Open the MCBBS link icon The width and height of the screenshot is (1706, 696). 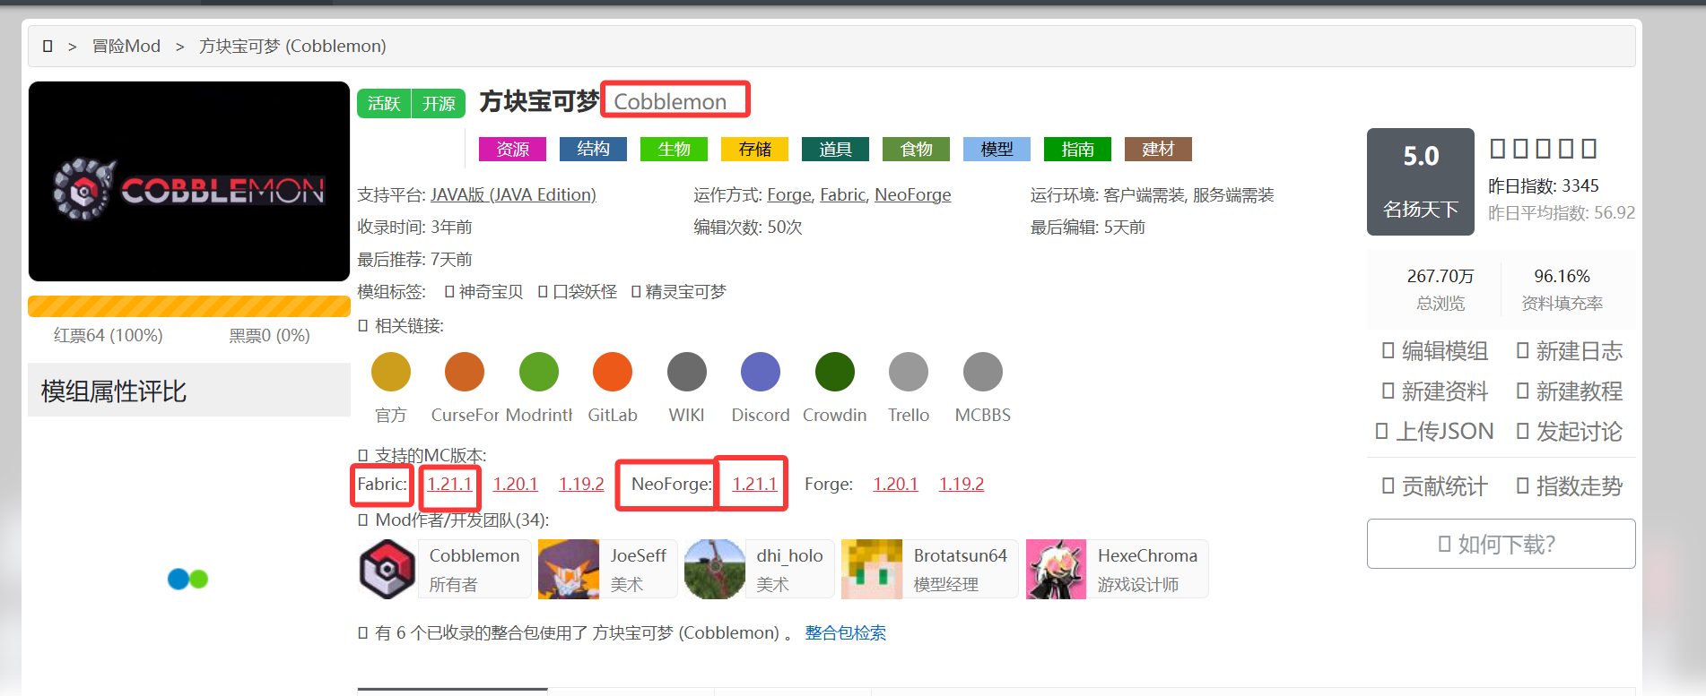[x=983, y=372]
